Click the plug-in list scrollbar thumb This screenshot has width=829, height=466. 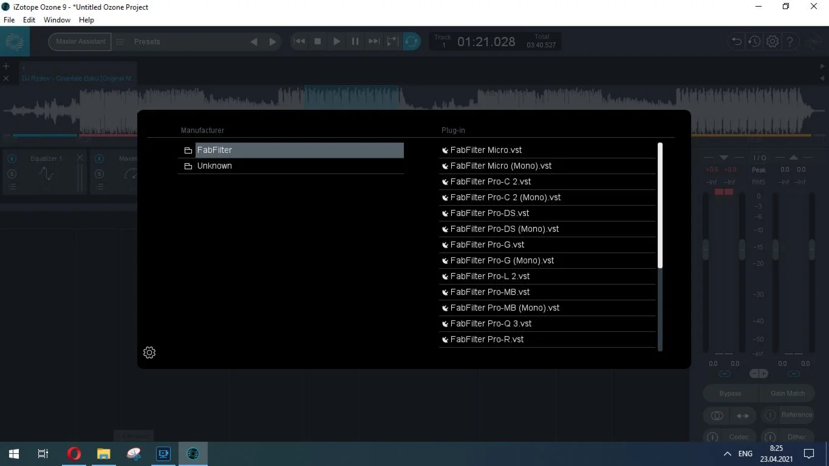(x=660, y=205)
